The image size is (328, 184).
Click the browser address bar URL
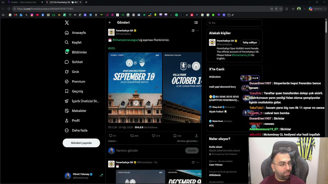[45, 9]
